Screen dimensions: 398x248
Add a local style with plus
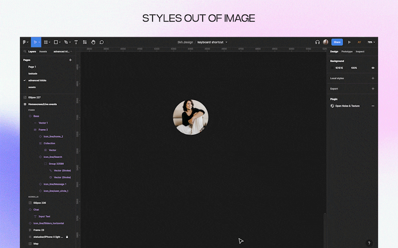coord(373,78)
